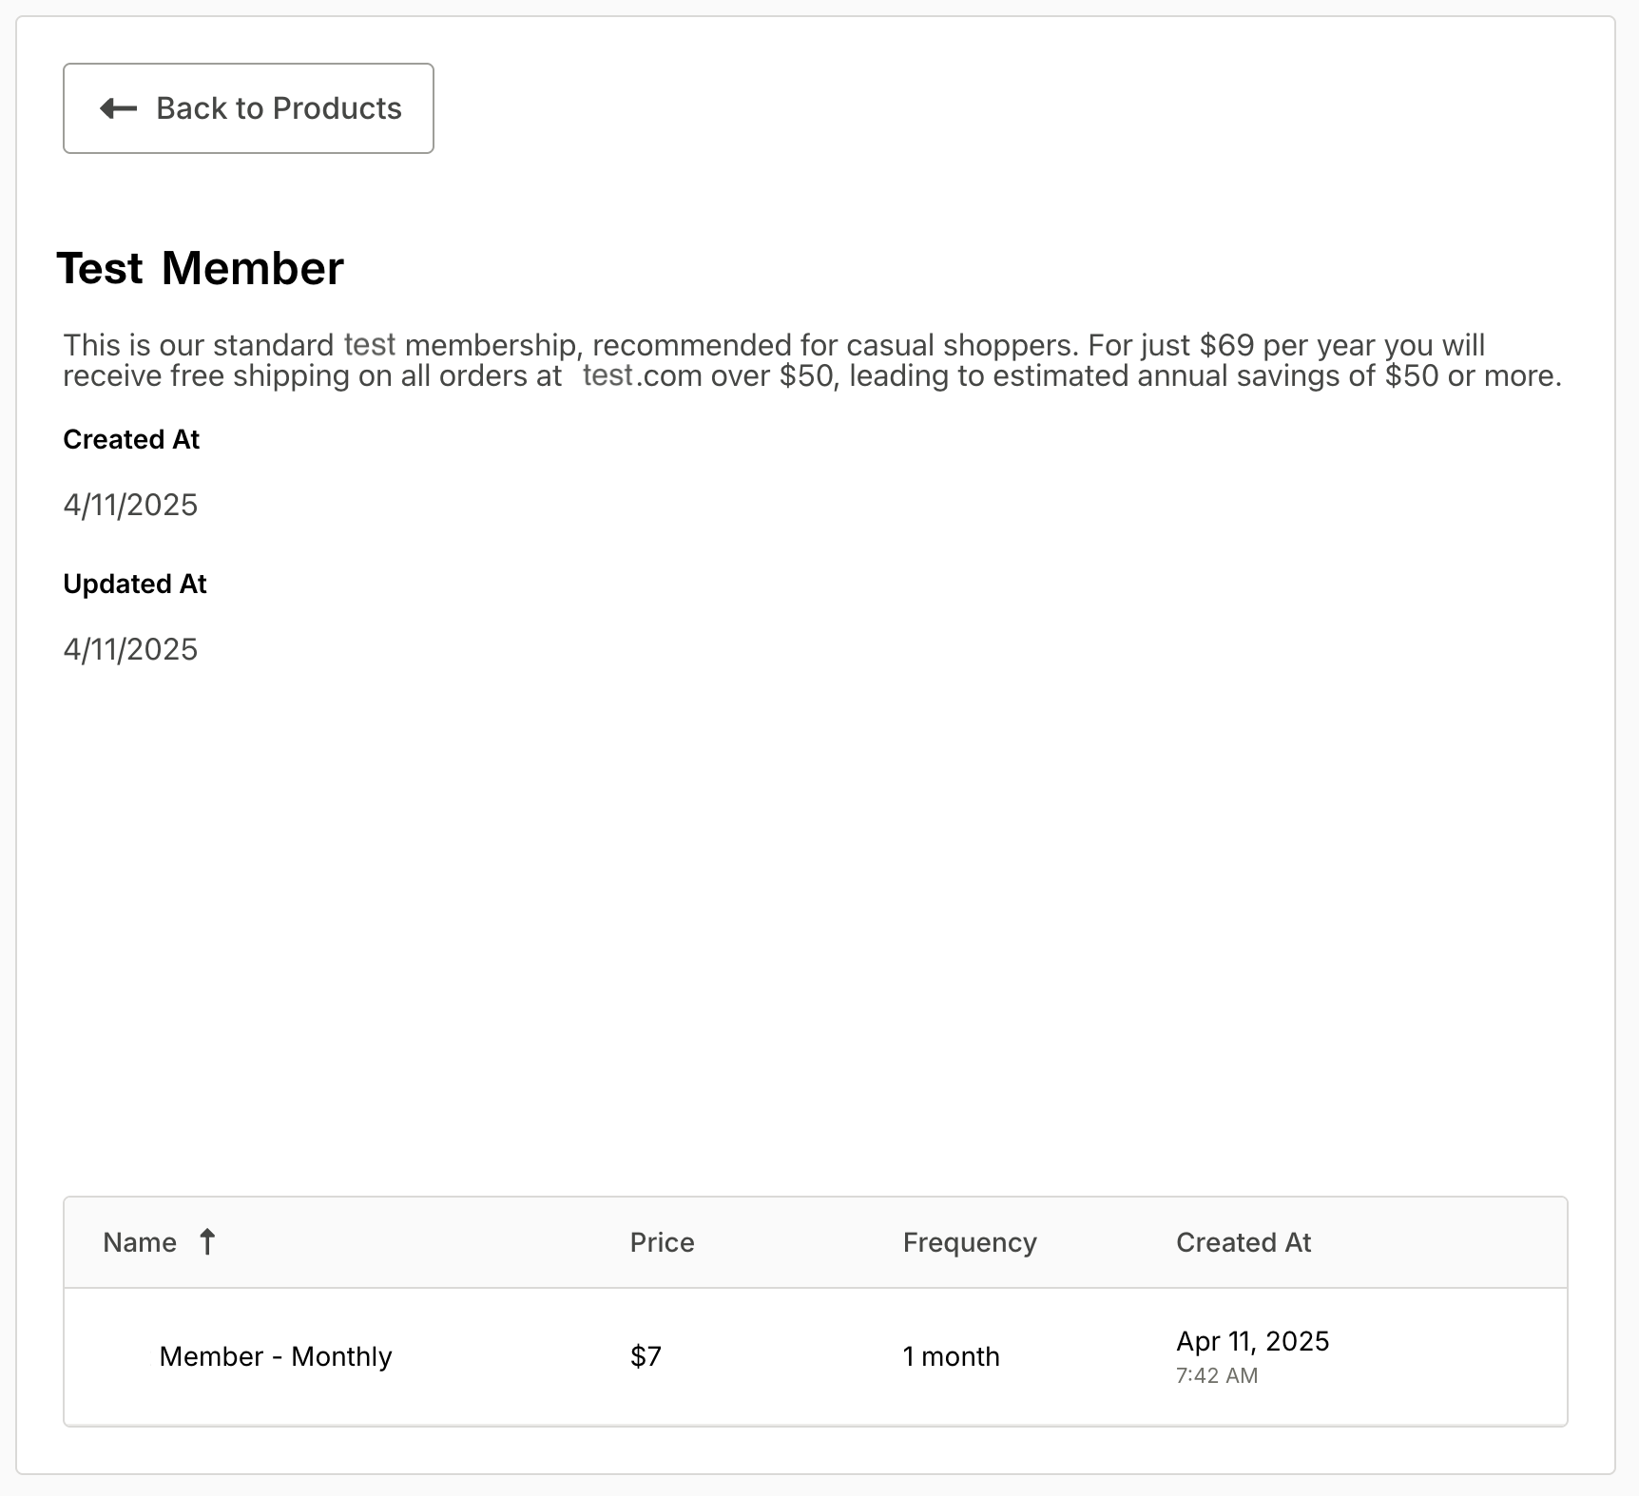Screen dimensions: 1639x1496
Task: Select the Test Member heading
Action: point(200,268)
